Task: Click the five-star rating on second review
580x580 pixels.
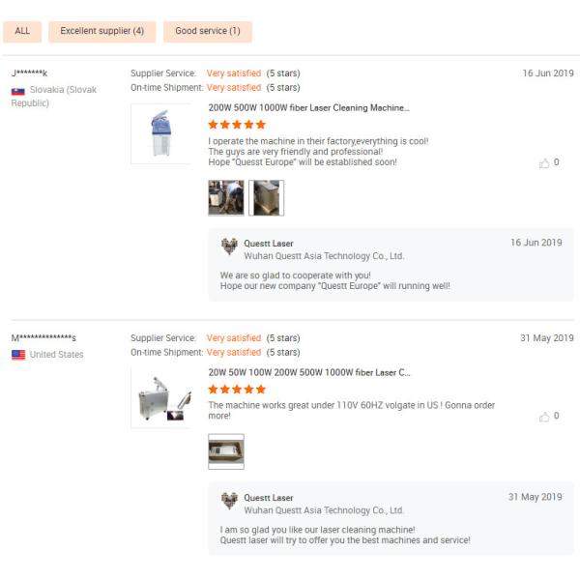Action: 237,389
